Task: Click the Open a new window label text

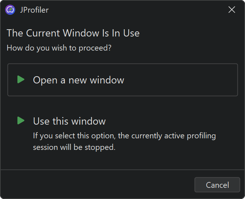Action: tap(79, 80)
